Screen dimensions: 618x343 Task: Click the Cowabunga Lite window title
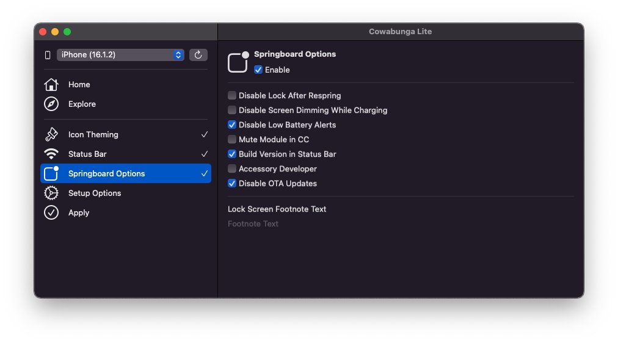(400, 32)
